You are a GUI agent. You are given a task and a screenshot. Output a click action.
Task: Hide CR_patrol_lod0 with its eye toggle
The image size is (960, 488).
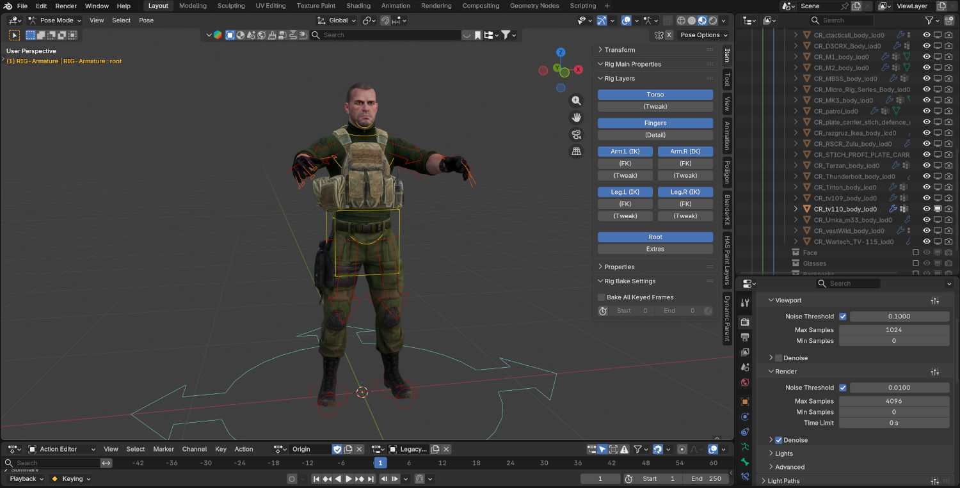click(x=926, y=111)
